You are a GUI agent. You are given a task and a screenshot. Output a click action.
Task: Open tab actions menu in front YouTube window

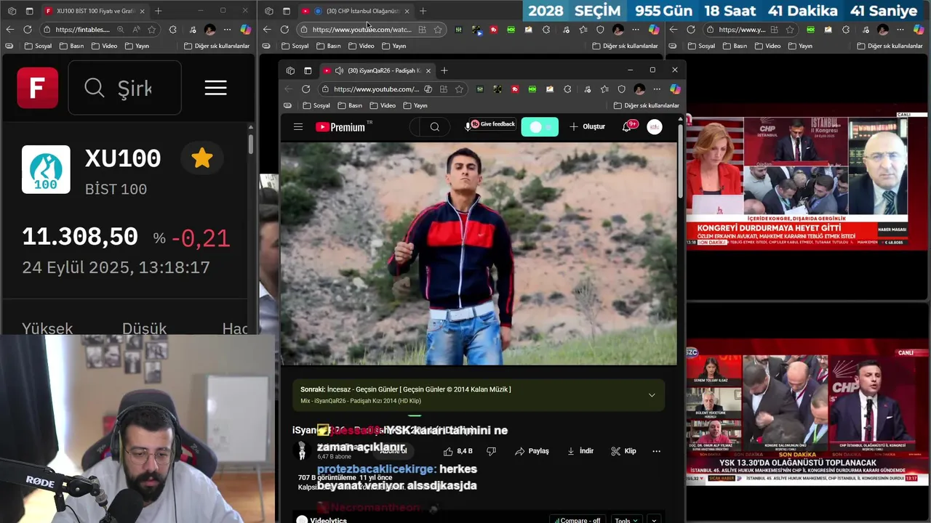[308, 70]
